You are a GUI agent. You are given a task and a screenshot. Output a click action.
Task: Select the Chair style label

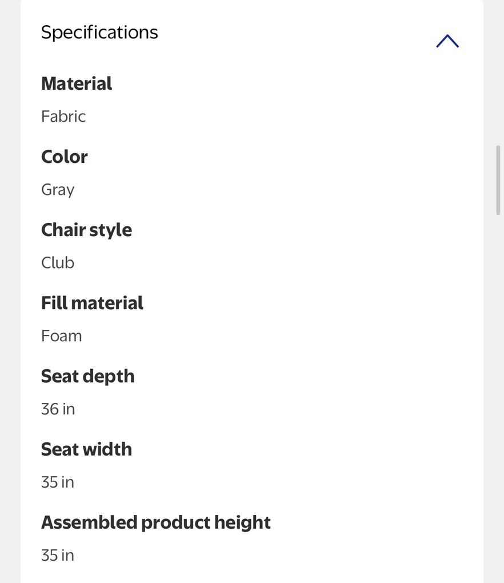(86, 230)
